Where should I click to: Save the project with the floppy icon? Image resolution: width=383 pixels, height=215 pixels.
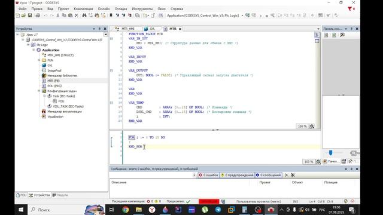click(x=30, y=16)
